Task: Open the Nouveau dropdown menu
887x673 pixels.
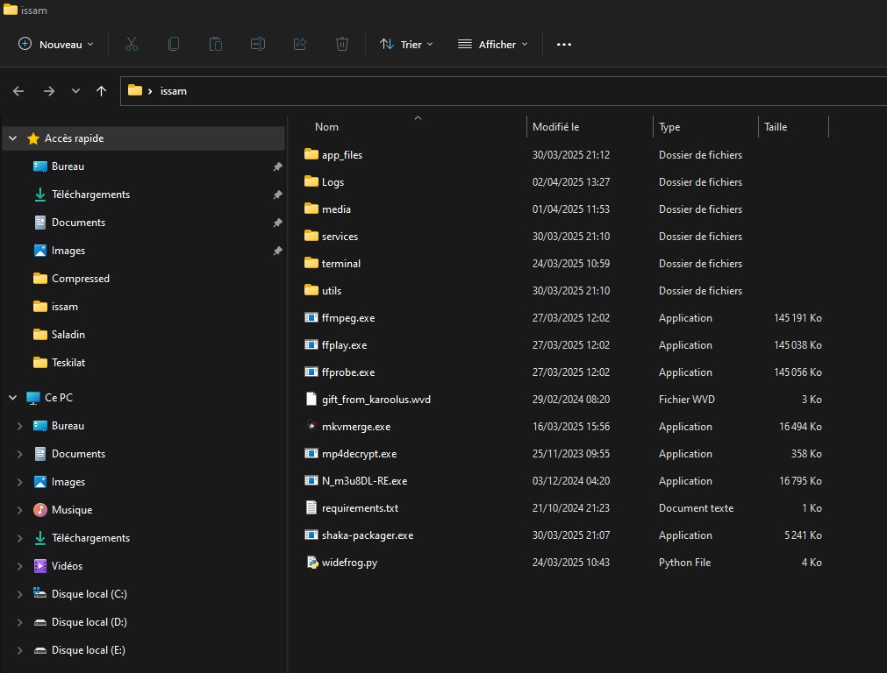Action: 56,44
